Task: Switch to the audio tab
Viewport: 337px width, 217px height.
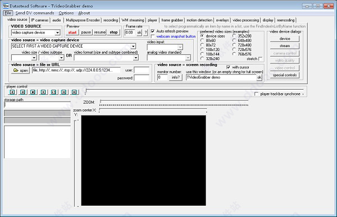Action: [x=57, y=20]
